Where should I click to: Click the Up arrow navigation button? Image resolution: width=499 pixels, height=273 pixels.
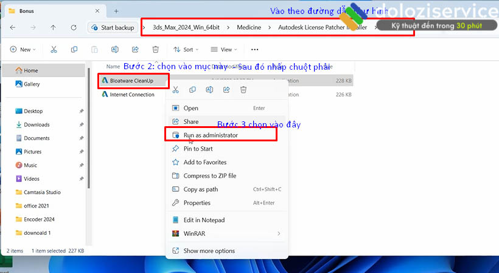[x=53, y=27]
